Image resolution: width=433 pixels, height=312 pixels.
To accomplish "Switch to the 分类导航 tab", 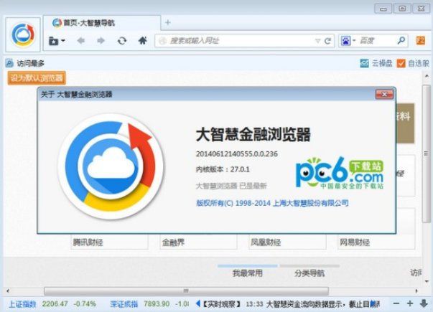I will pyautogui.click(x=309, y=273).
